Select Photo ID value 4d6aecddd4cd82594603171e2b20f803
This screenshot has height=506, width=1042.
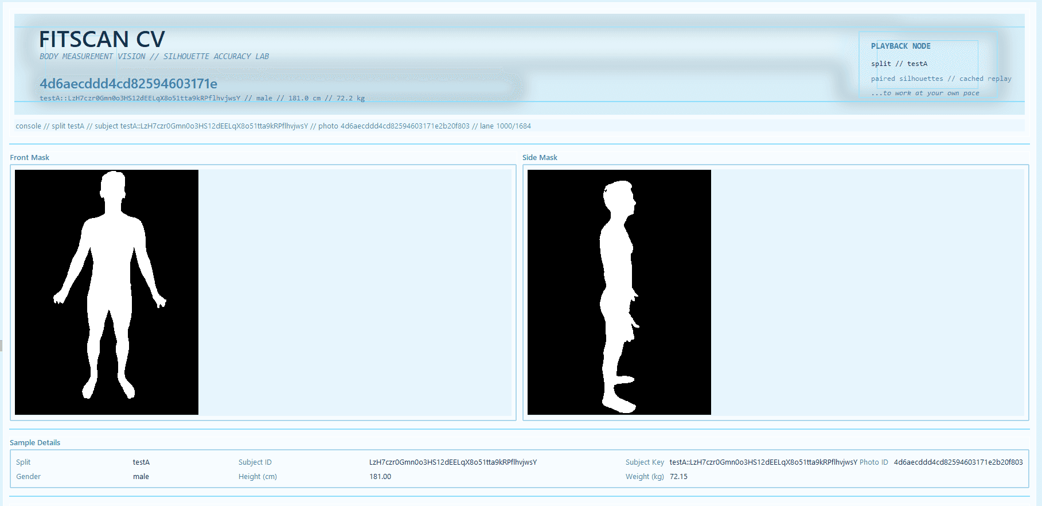(958, 462)
